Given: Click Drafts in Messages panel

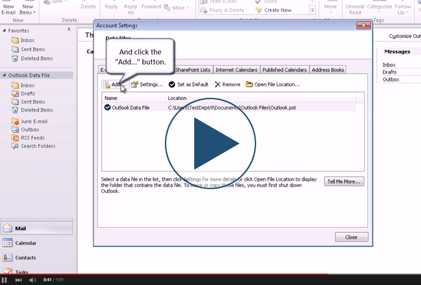Looking at the screenshot, I should (390, 72).
